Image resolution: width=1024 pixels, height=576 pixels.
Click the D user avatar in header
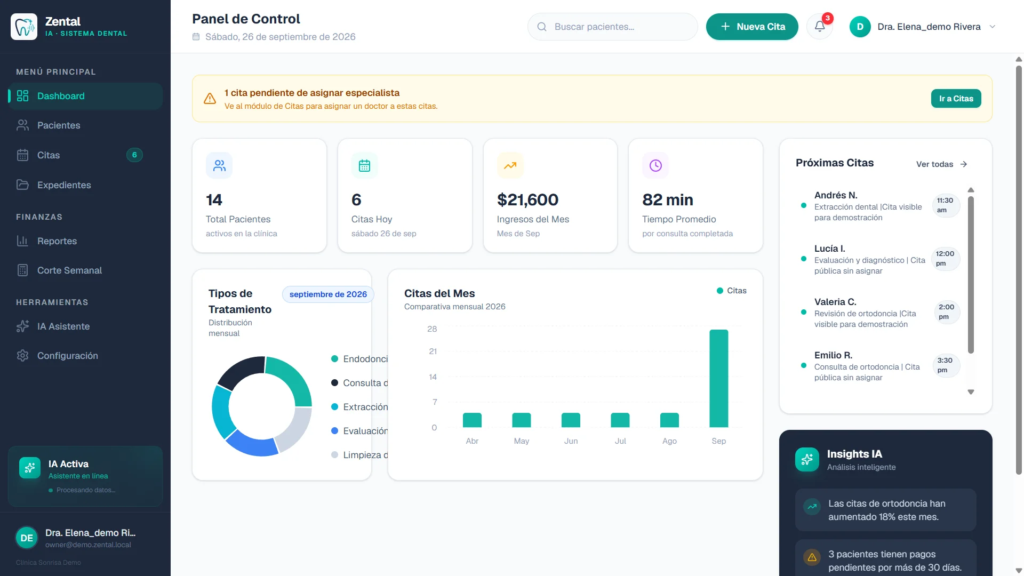860,27
